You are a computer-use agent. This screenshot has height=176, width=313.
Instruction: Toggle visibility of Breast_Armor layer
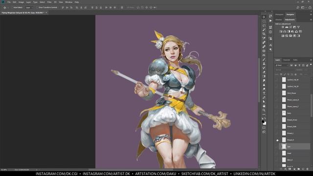pyautogui.click(x=277, y=120)
